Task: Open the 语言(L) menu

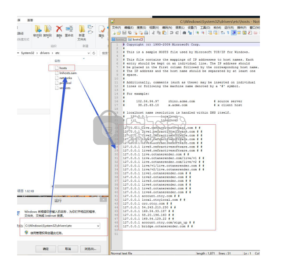Action: (180, 27)
